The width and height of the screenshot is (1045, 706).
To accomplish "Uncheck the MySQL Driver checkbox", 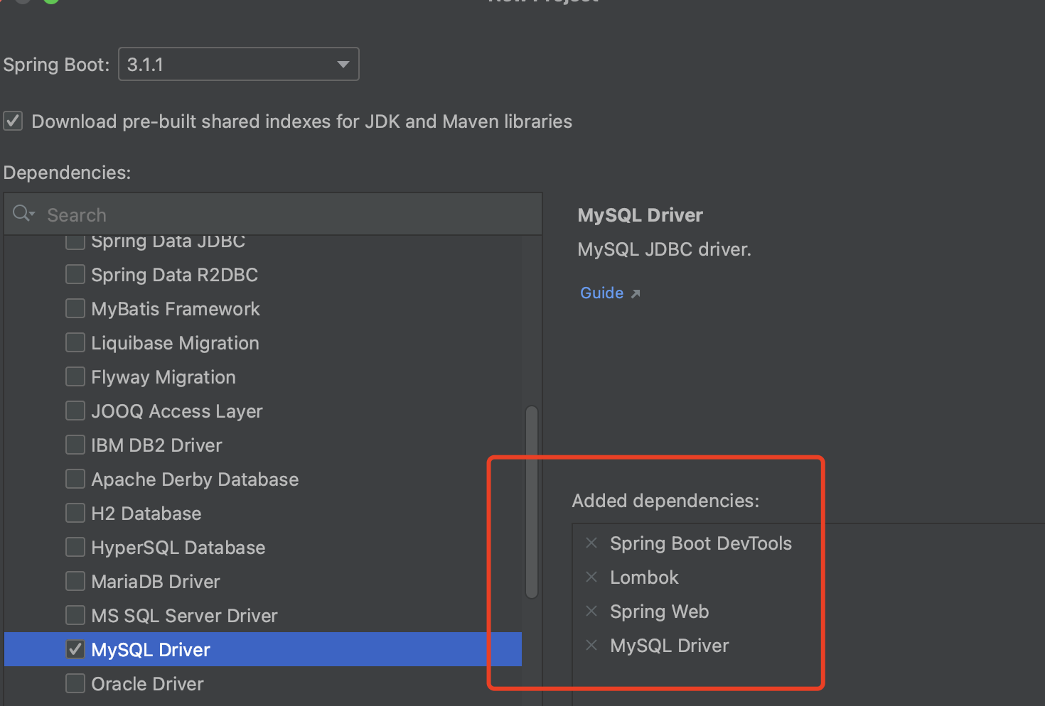I will [75, 649].
